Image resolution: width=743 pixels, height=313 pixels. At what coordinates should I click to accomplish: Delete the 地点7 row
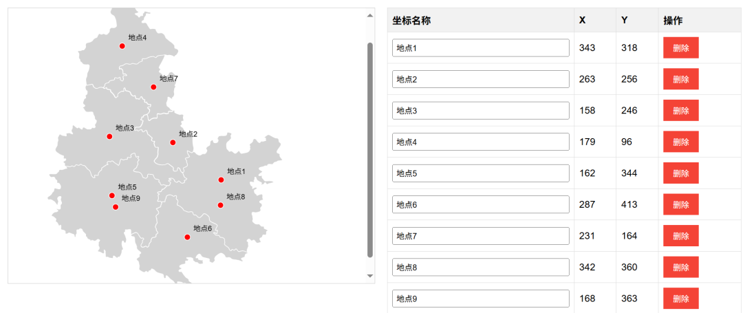click(681, 236)
